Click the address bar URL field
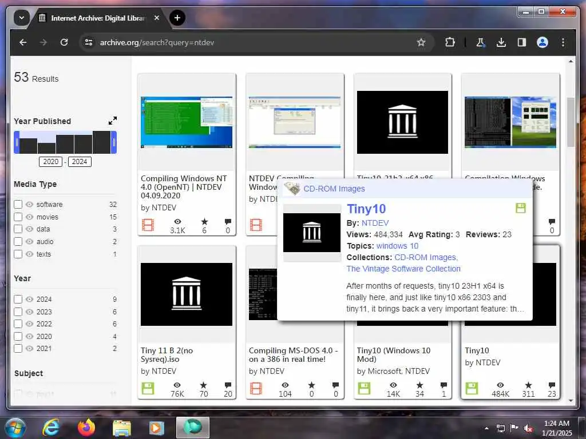The height and width of the screenshot is (439, 586). click(x=256, y=42)
